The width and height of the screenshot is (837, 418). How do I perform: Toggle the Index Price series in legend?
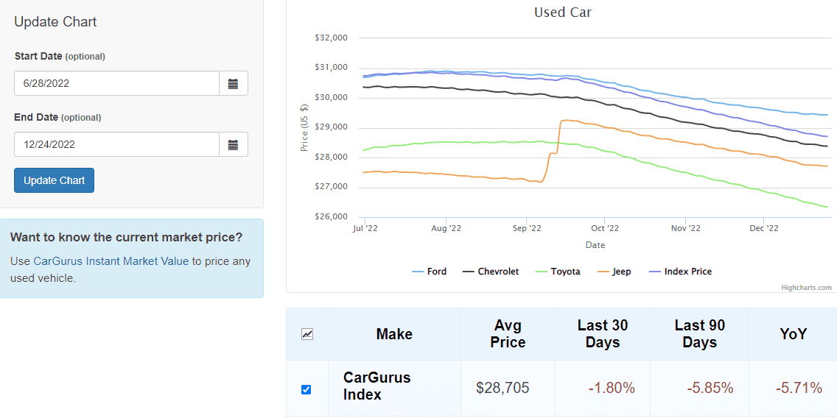tap(679, 272)
